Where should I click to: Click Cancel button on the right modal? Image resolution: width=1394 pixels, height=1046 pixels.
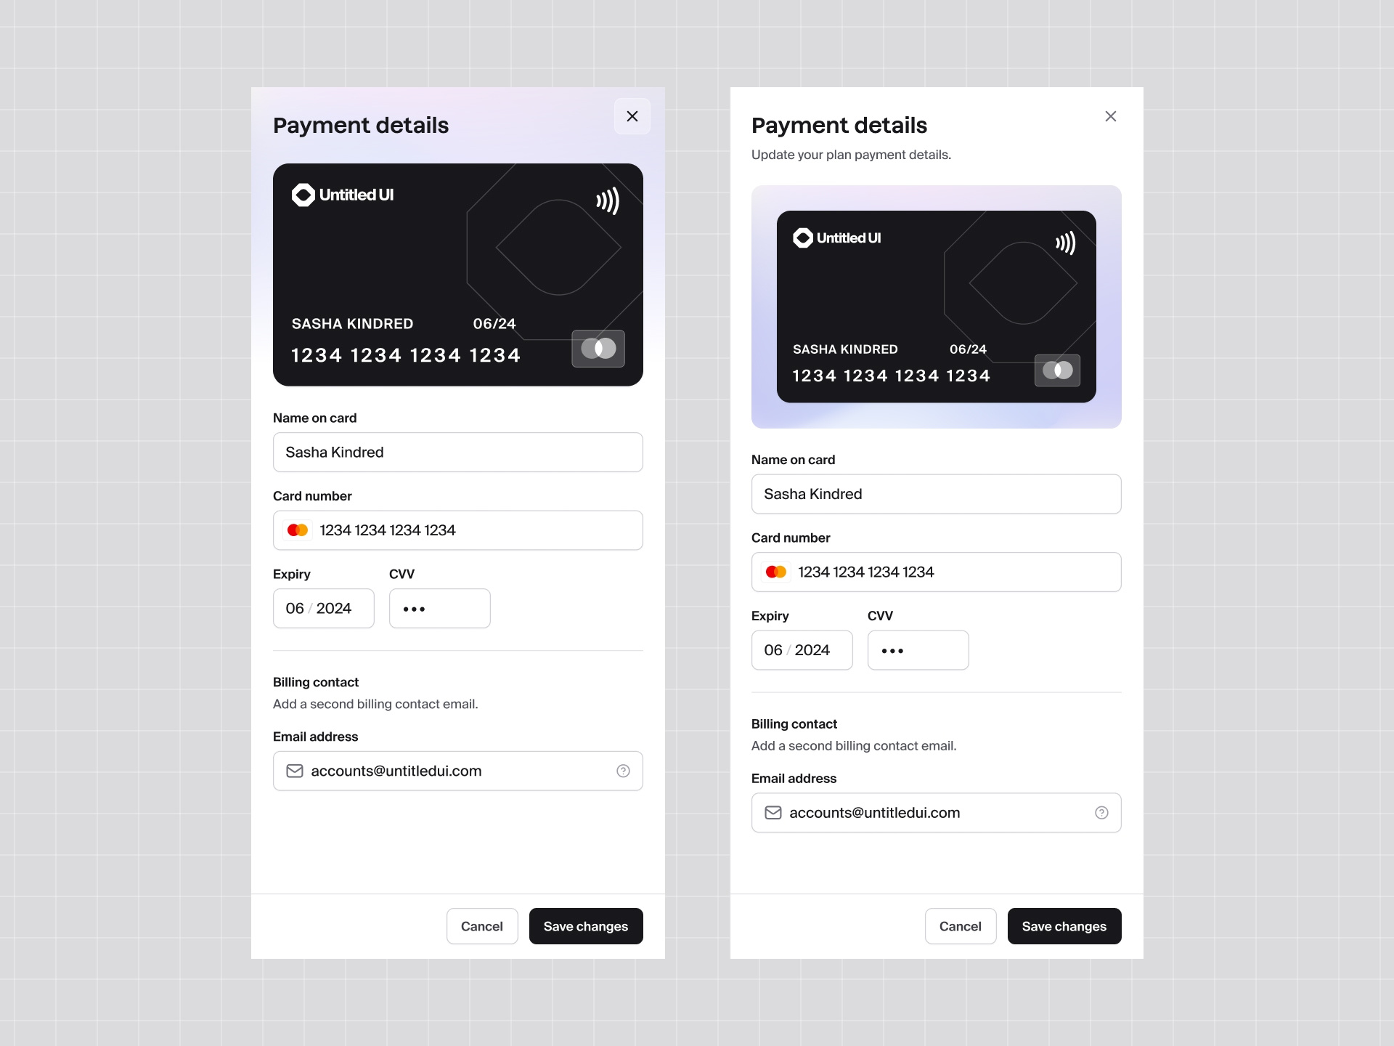tap(961, 926)
